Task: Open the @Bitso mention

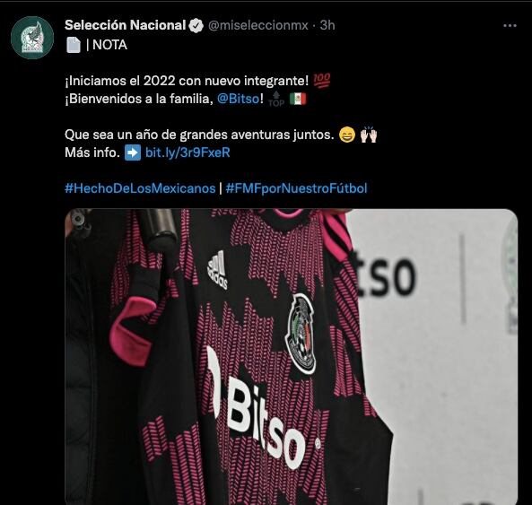Action: click(x=238, y=99)
